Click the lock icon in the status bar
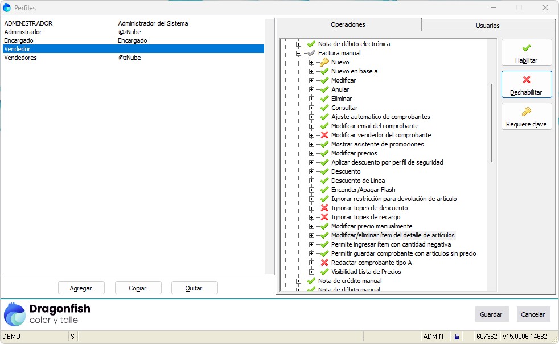 (x=457, y=337)
